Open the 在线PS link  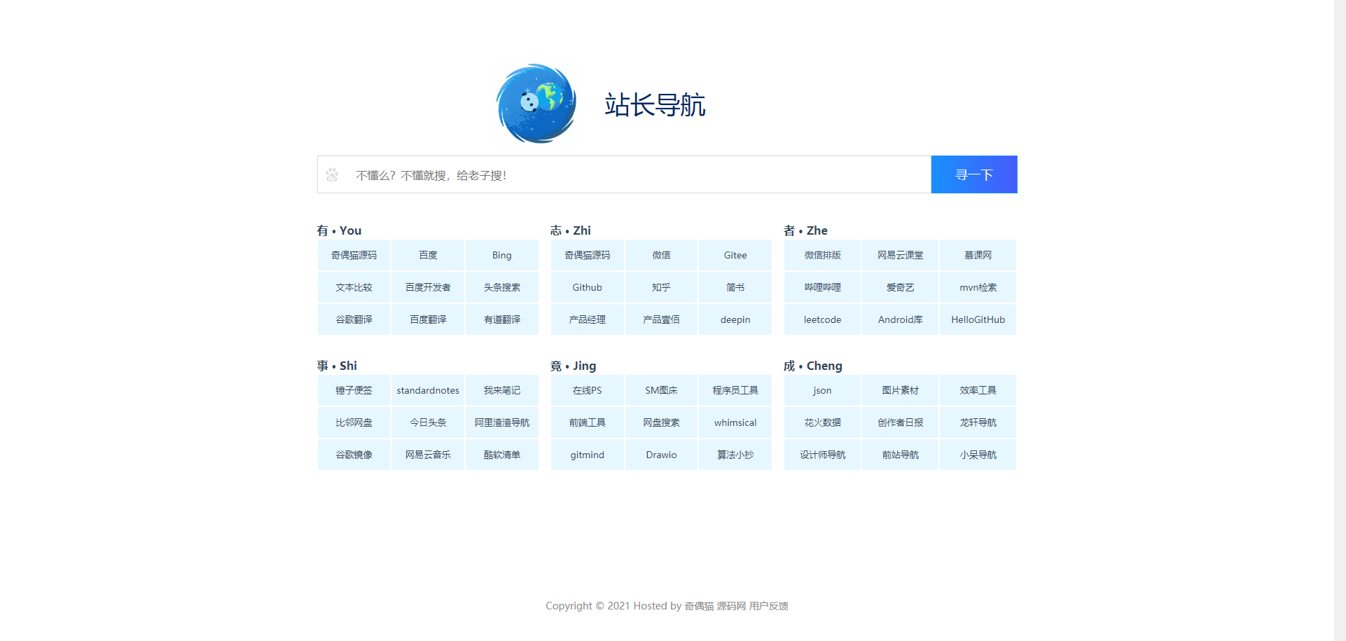588,390
